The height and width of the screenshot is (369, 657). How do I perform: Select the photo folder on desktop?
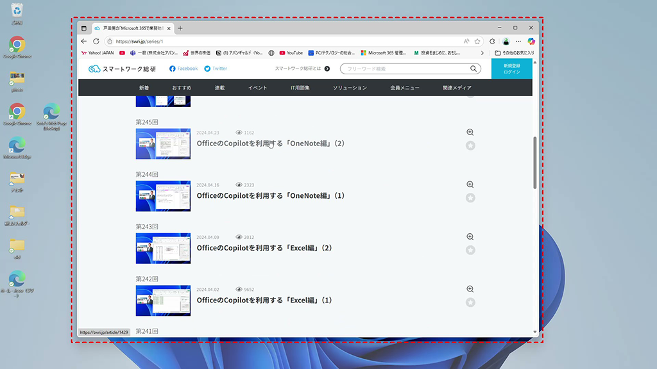17,81
